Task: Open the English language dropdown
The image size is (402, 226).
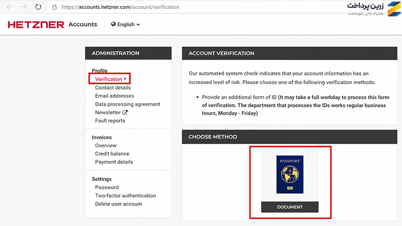Action: [x=126, y=24]
